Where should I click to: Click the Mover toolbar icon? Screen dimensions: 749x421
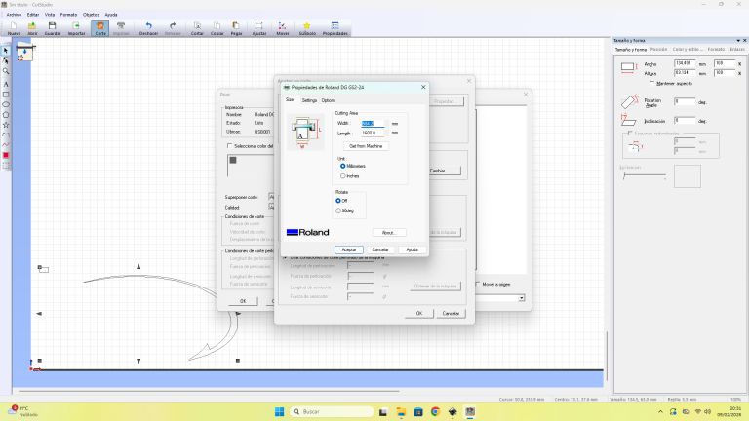[x=282, y=28]
